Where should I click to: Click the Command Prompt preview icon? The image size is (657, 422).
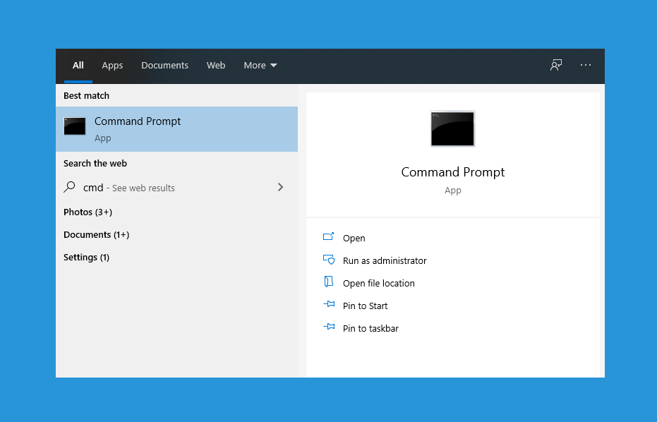coord(452,128)
